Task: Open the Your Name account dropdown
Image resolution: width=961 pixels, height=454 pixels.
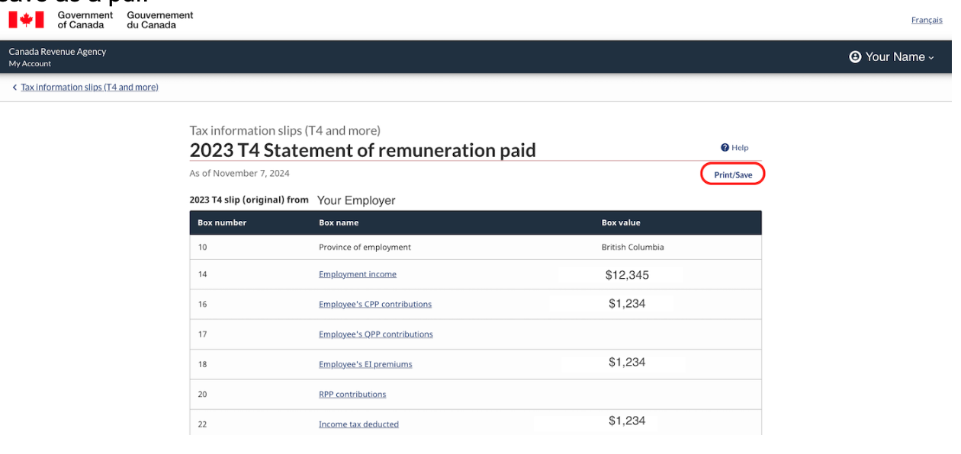Action: 892,57
